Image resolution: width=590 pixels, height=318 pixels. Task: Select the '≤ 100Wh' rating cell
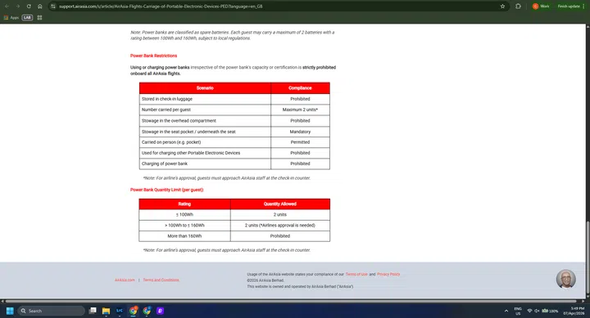(x=184, y=215)
